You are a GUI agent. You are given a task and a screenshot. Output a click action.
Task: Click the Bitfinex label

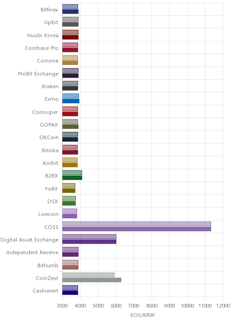[49, 9]
